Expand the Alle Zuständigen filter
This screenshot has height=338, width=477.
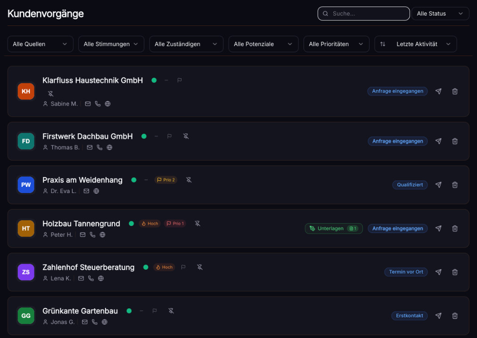[186, 44]
